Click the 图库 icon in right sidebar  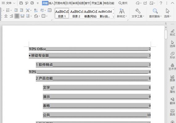(172, 113)
